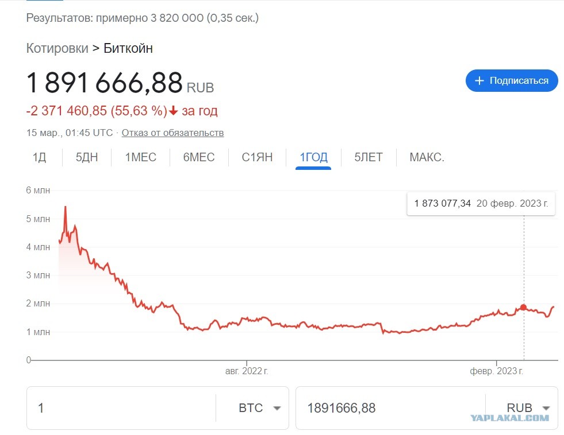
Task: Click the price peak on chart line
Action: [x=65, y=207]
